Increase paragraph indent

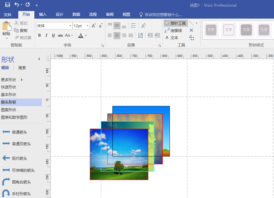point(157,36)
